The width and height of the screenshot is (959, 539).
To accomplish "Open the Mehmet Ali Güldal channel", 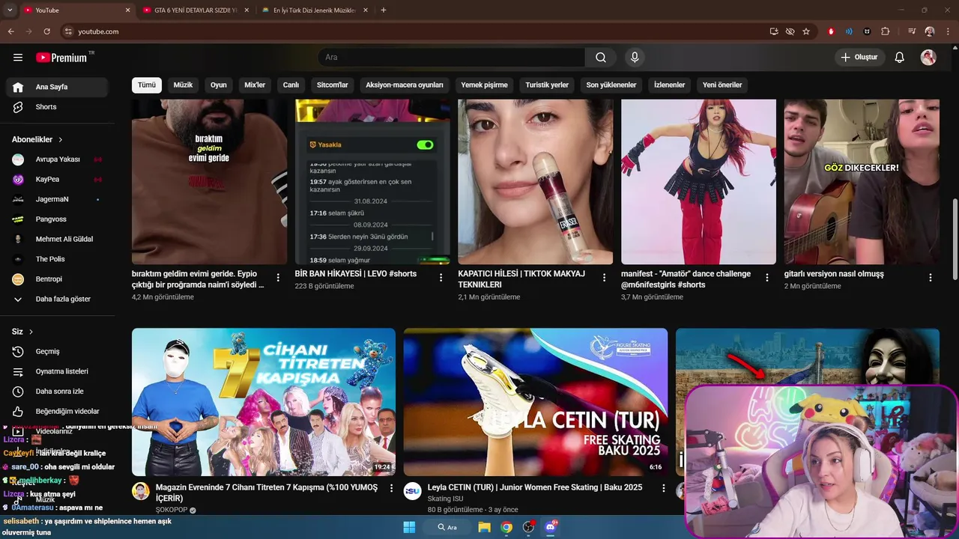I will (58, 240).
